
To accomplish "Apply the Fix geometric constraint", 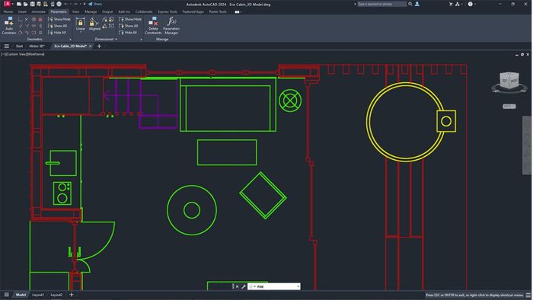I will coord(40,19).
